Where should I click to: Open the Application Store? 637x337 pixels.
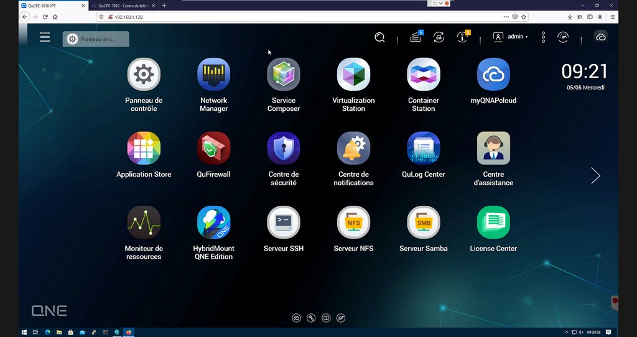[x=144, y=148]
